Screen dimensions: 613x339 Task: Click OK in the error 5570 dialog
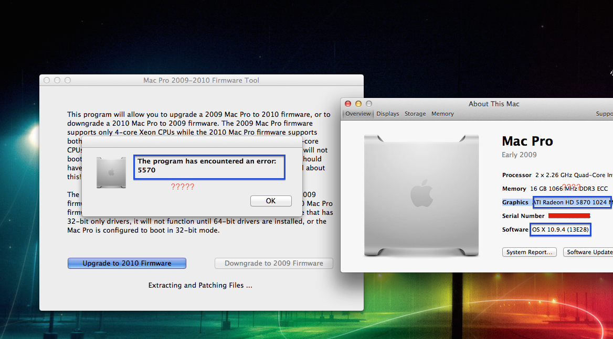(x=271, y=201)
